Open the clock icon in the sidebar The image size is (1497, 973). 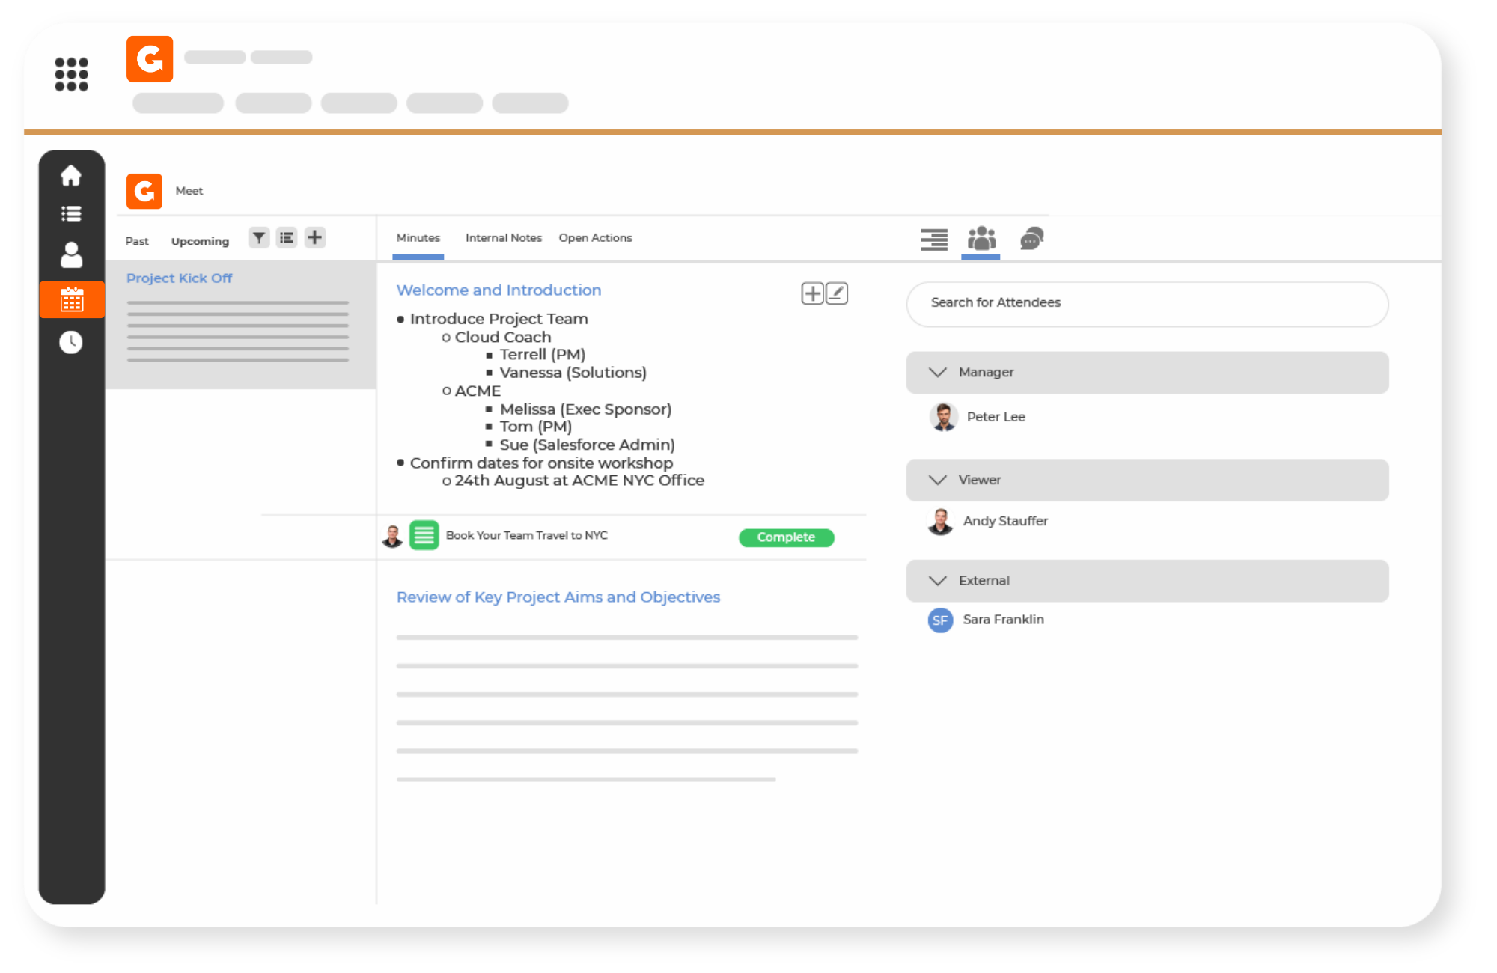(71, 342)
